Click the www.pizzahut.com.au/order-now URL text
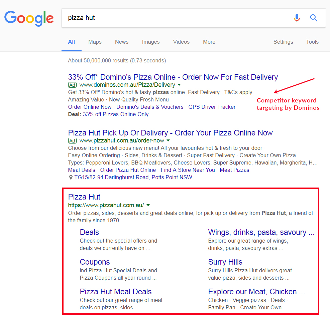330x315 pixels. click(122, 140)
